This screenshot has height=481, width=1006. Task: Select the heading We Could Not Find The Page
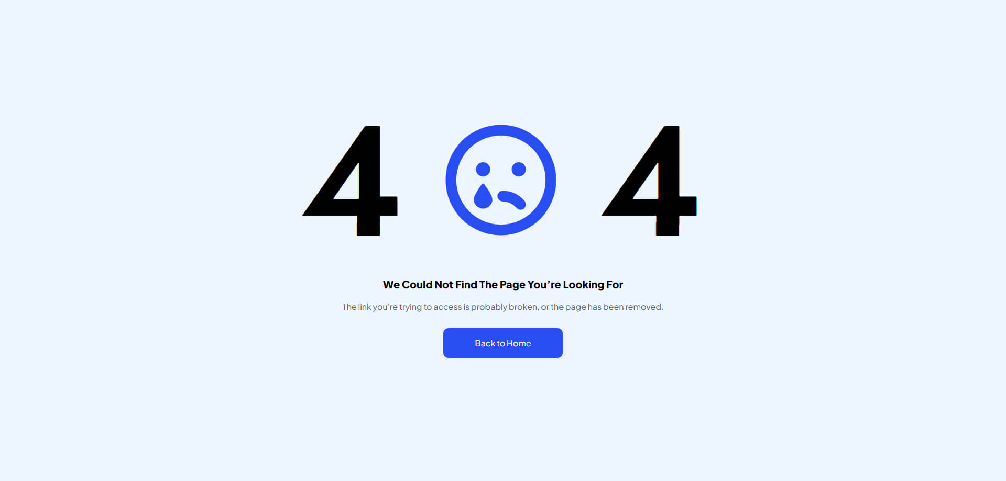click(x=503, y=285)
